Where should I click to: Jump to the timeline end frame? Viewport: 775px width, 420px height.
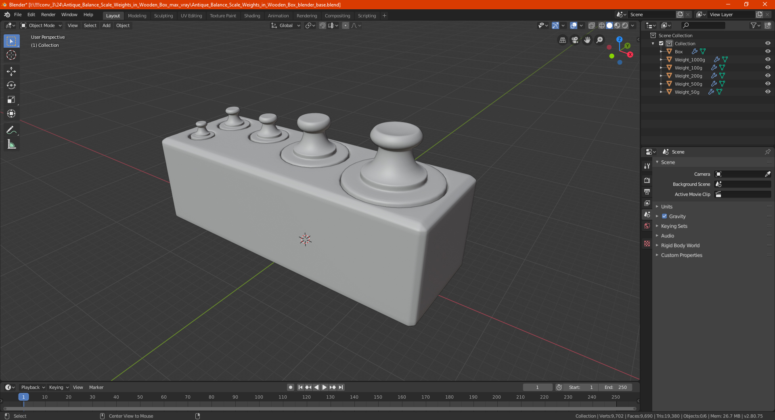[x=341, y=387]
